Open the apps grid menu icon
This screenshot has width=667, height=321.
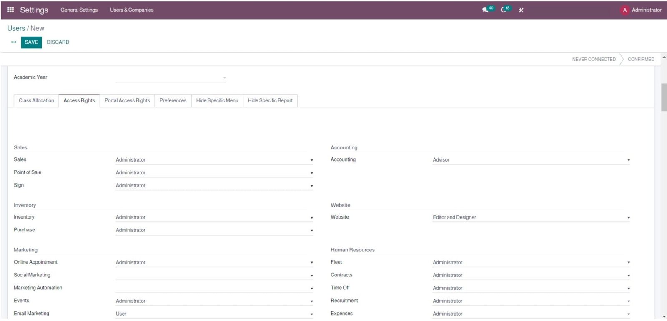pyautogui.click(x=10, y=10)
